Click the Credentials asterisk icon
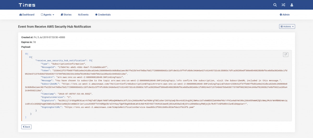This screenshot has height=138, width=313. coord(96,15)
